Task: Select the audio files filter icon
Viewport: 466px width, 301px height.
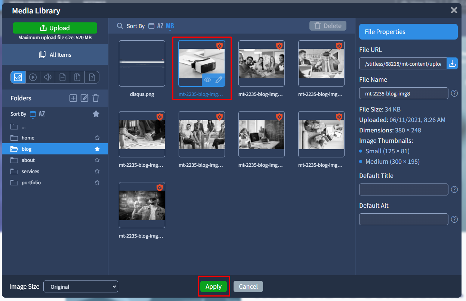Action: pyautogui.click(x=47, y=77)
